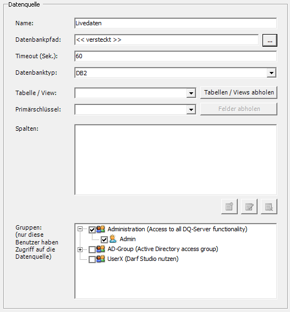Image resolution: width=290 pixels, height=312 pixels.
Task: Uncheck the Admin user checkbox
Action: pyautogui.click(x=104, y=239)
